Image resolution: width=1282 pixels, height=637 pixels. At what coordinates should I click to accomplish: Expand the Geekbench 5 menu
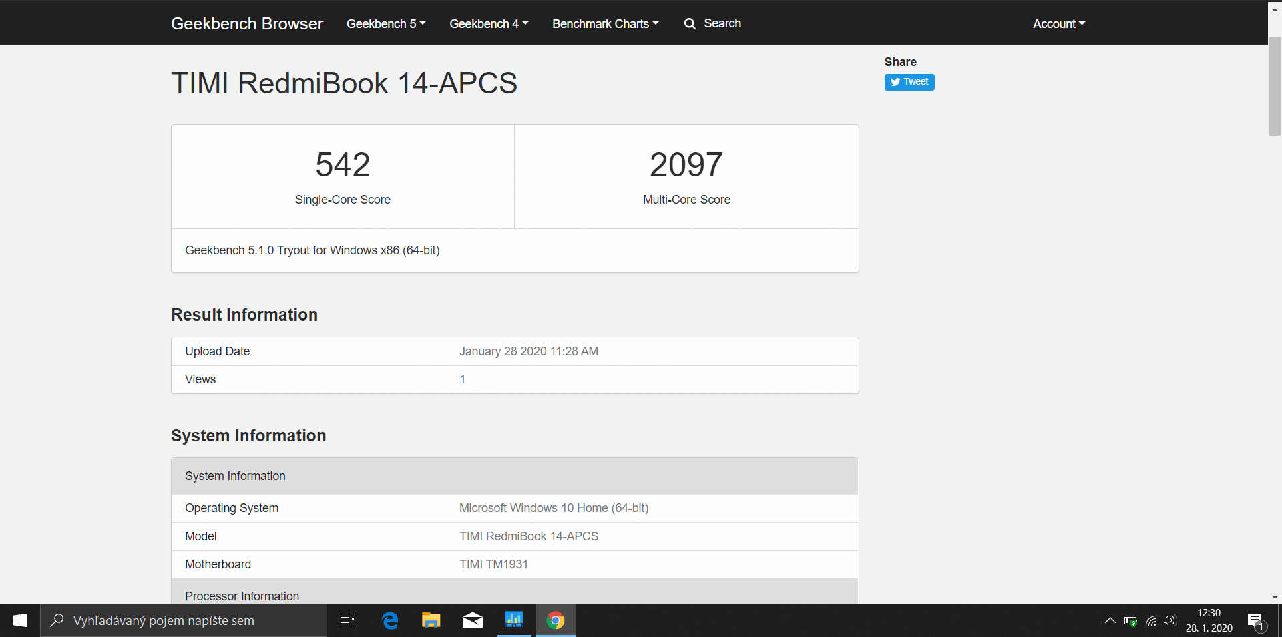386,23
